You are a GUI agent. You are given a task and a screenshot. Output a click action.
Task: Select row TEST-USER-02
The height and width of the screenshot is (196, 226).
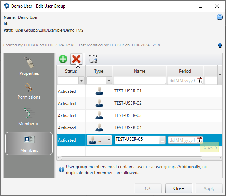(139, 104)
